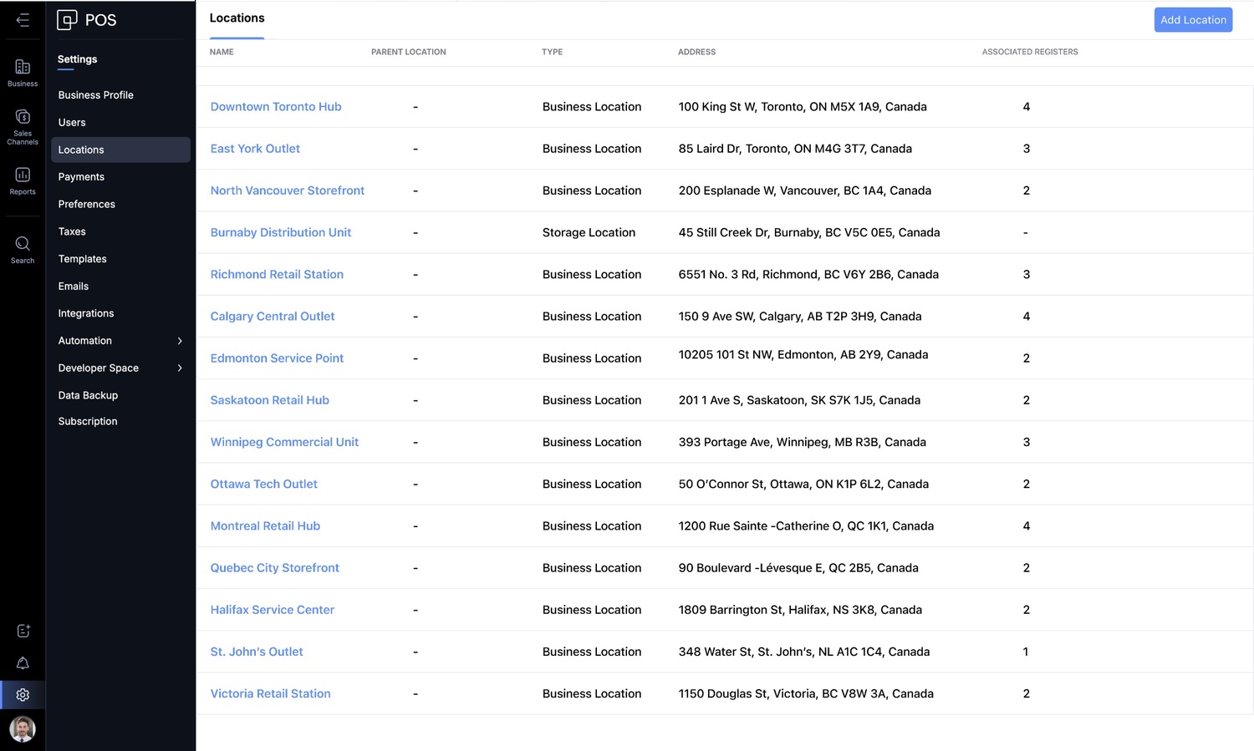Click the sidebar icon above the notifications bell
Image resolution: width=1254 pixels, height=751 pixels.
pos(23,631)
